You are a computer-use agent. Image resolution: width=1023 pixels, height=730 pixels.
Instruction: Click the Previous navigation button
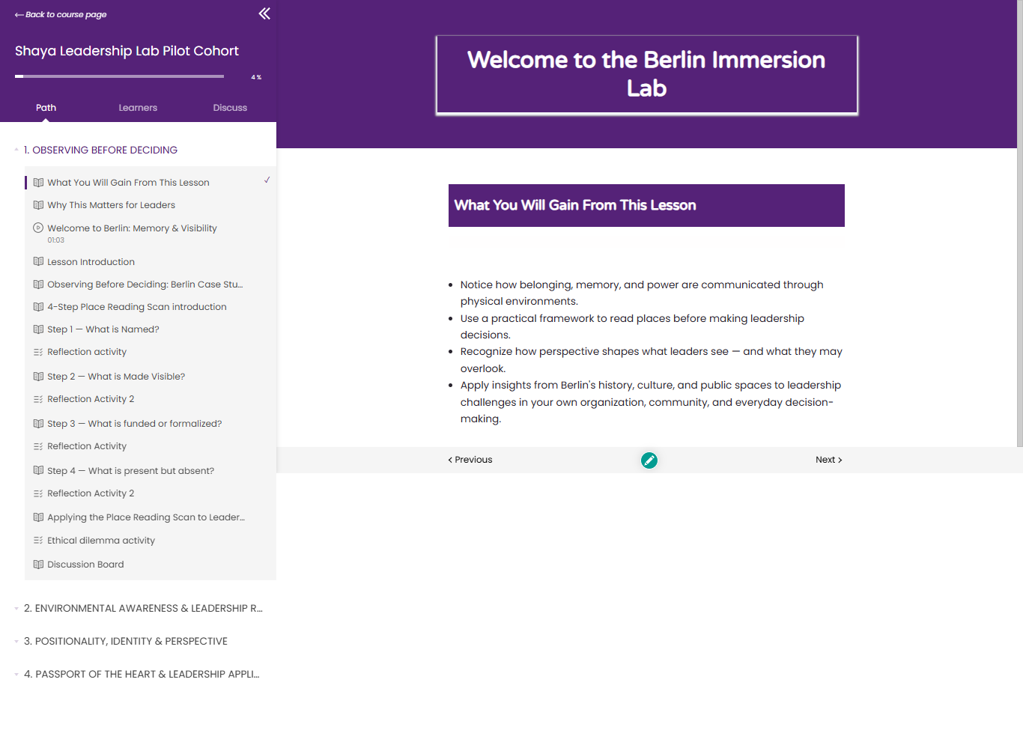point(470,460)
